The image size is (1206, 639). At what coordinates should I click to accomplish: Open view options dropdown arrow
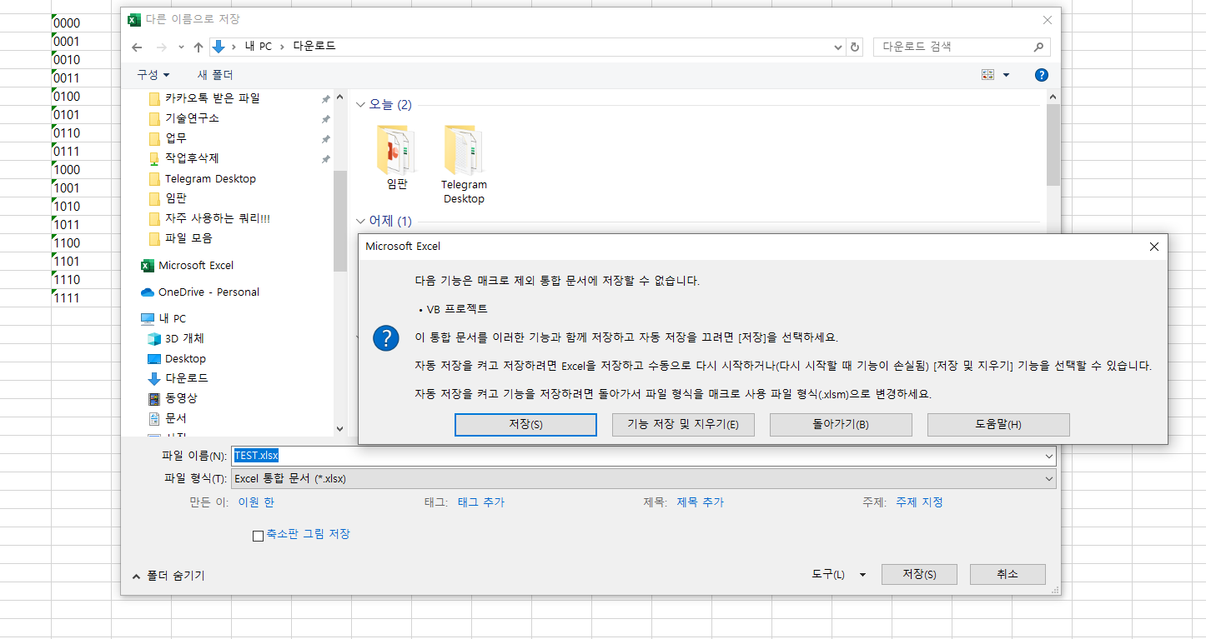[1006, 75]
